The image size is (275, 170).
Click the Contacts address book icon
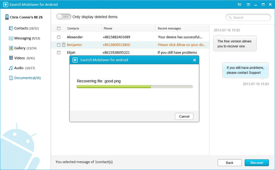point(11,28)
